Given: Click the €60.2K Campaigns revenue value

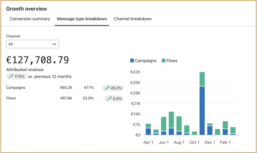Looking at the screenshot, I should (x=66, y=88).
